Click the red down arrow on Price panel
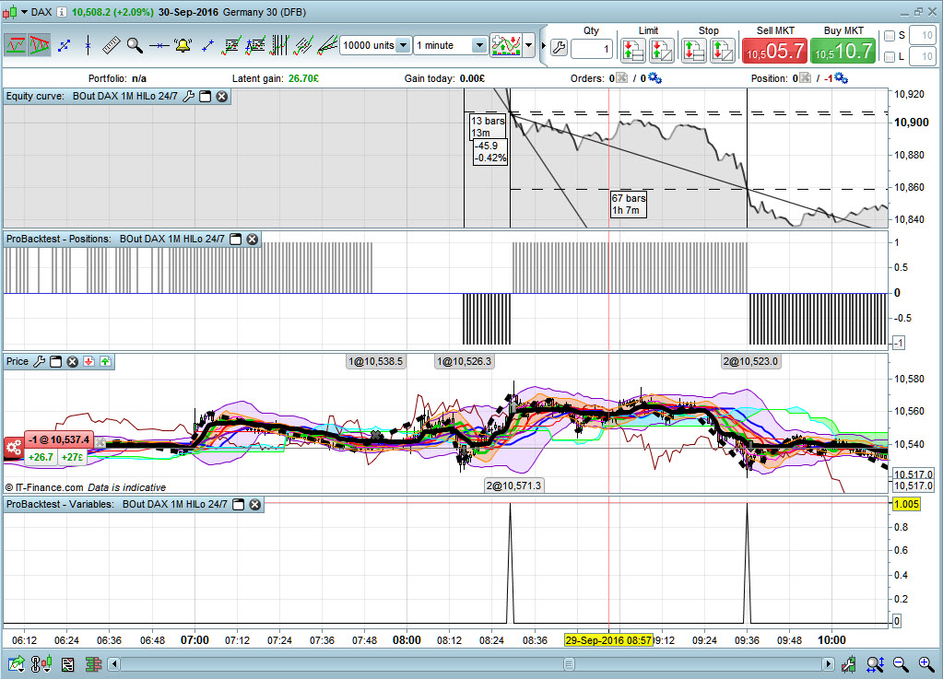 pyautogui.click(x=89, y=362)
